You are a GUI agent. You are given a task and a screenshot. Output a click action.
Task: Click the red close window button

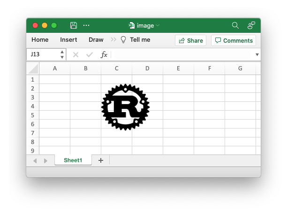(x=35, y=25)
